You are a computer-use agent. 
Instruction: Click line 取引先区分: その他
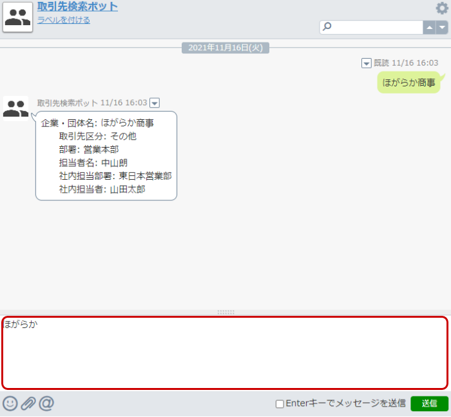click(97, 136)
